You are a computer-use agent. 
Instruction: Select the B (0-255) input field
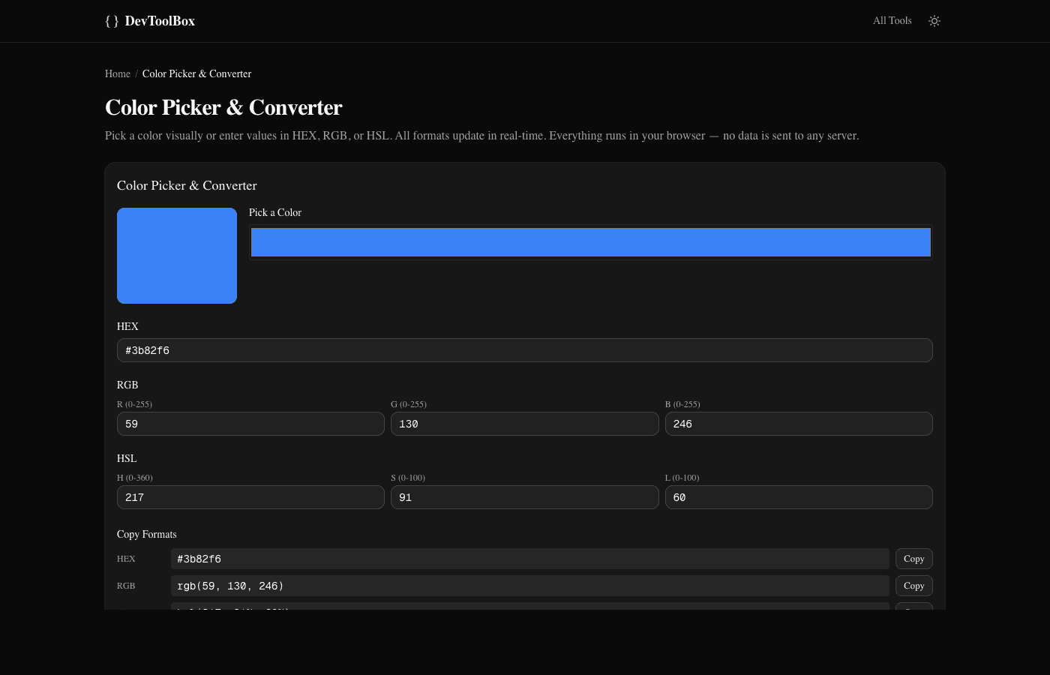point(798,424)
